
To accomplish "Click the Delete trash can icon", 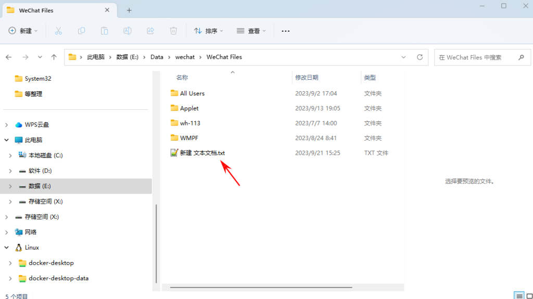I will (173, 31).
